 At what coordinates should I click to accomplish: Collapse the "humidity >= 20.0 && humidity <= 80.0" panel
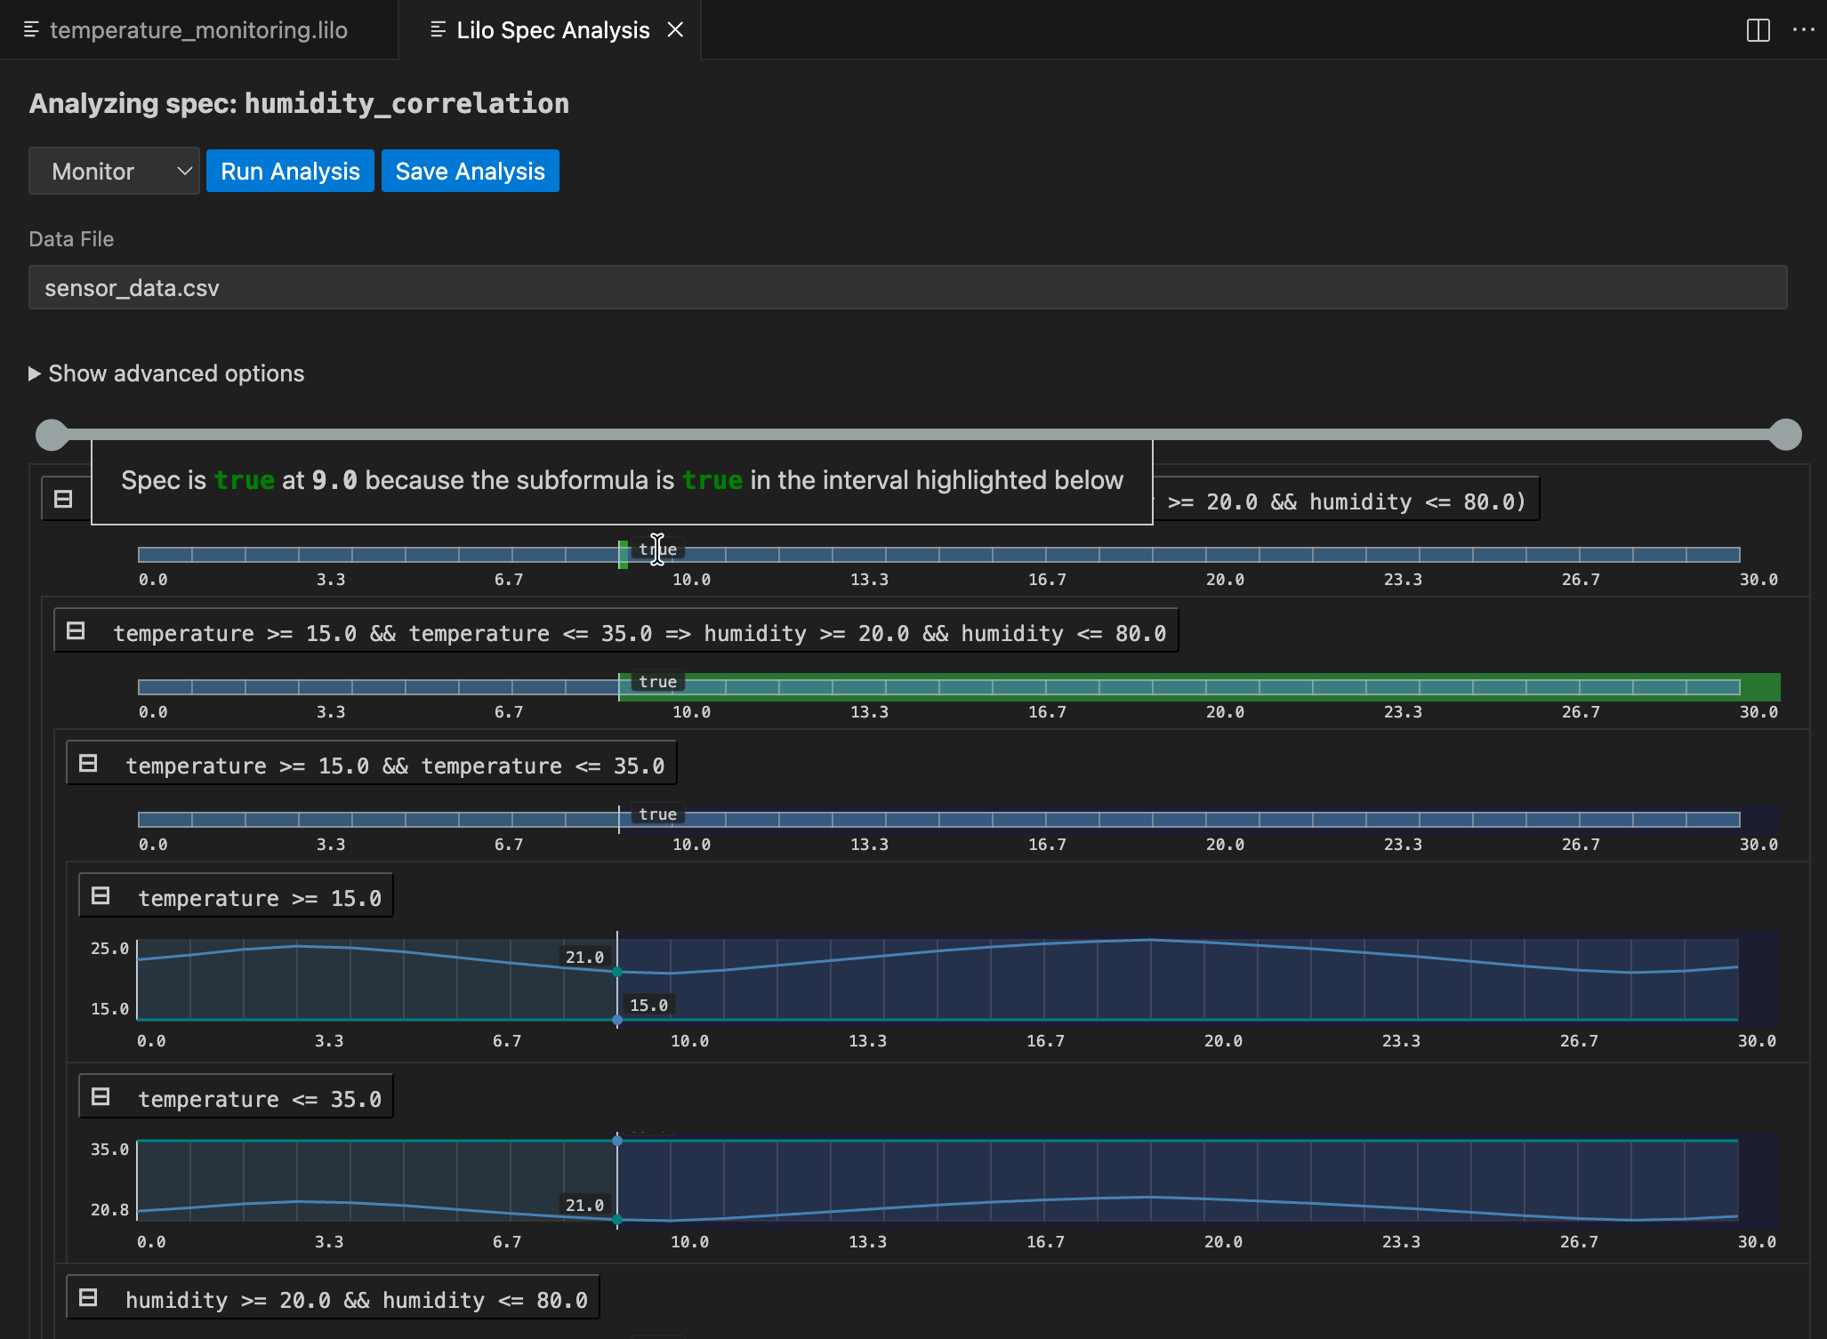(88, 1297)
